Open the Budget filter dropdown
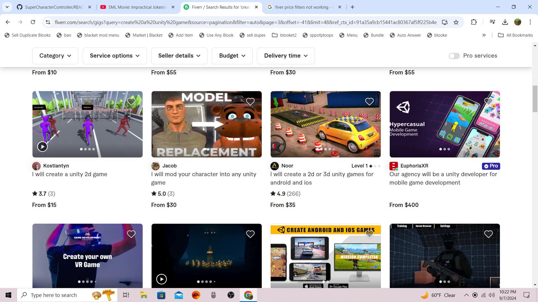538x302 pixels. point(232,56)
